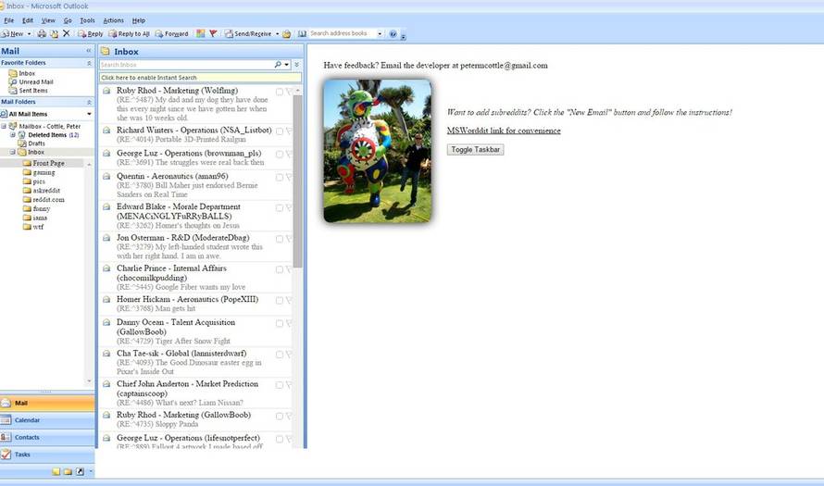This screenshot has height=486, width=824.
Task: Expand the Deleted Items tree node
Action: pyautogui.click(x=13, y=135)
